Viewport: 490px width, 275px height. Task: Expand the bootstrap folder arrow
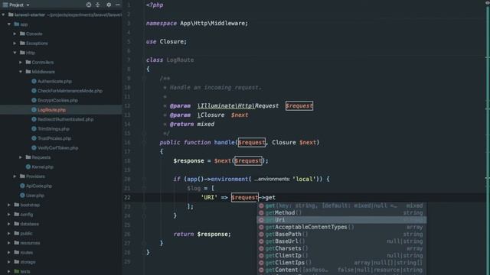click(x=9, y=205)
